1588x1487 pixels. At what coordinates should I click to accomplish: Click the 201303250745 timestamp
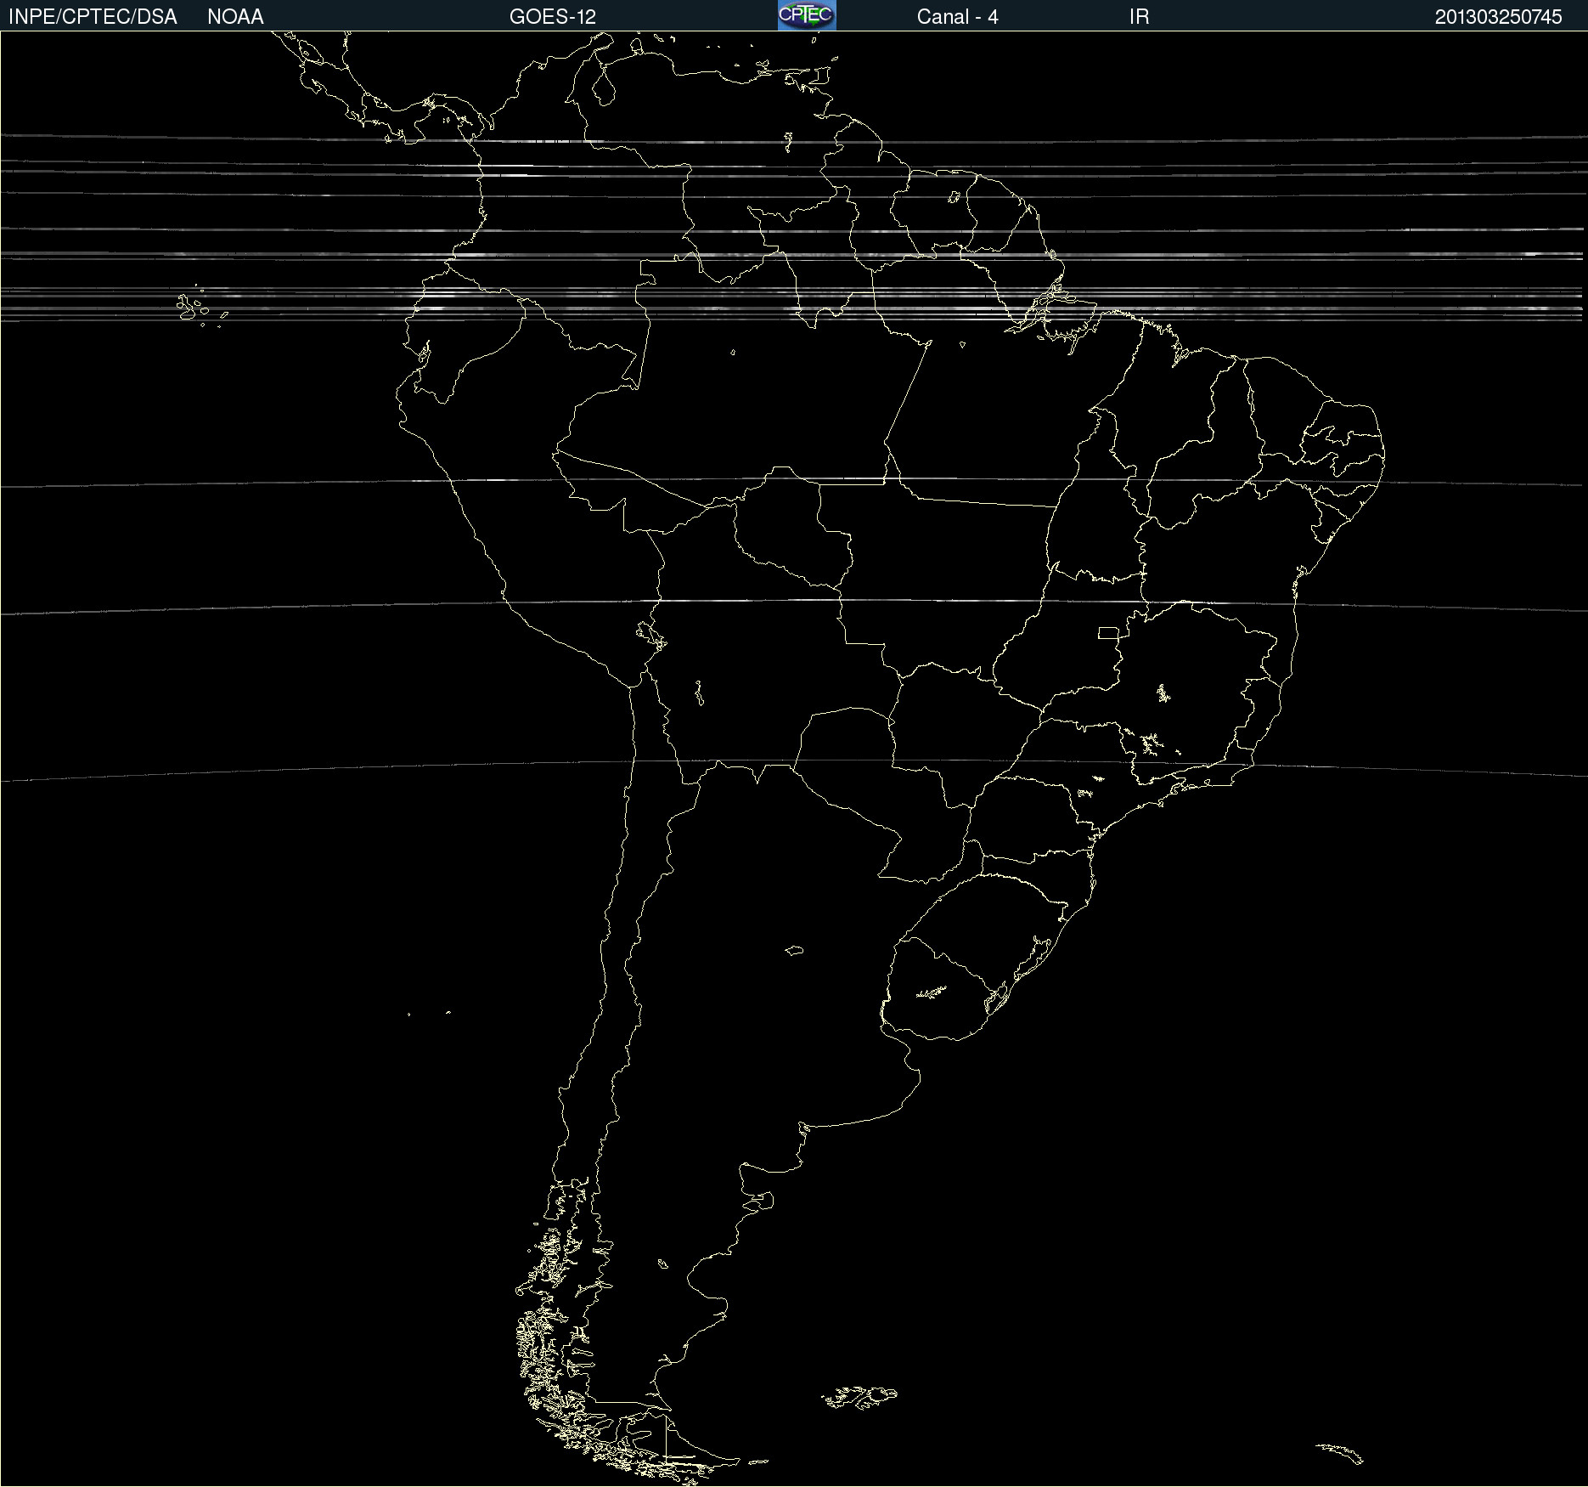point(1498,17)
